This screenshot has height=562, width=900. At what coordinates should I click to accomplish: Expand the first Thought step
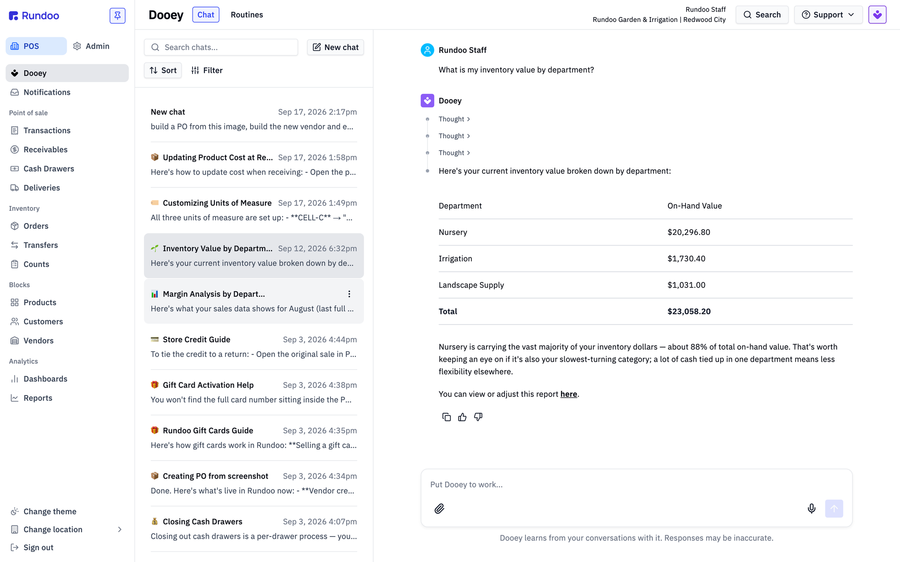[x=454, y=119]
